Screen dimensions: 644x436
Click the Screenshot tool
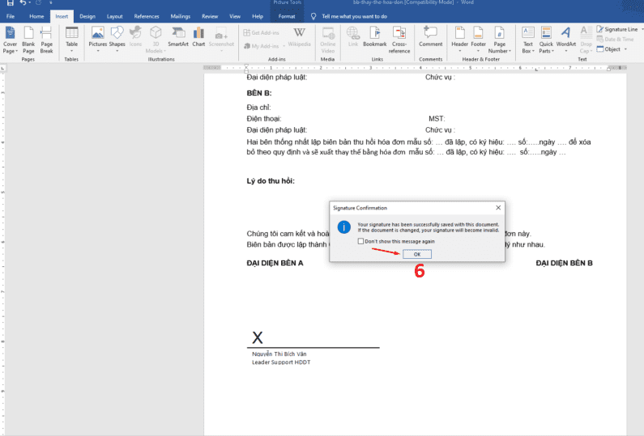(x=221, y=40)
